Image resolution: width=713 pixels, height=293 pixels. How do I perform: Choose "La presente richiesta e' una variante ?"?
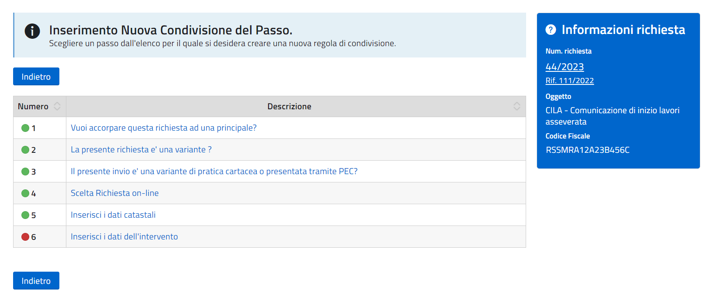[x=141, y=150]
